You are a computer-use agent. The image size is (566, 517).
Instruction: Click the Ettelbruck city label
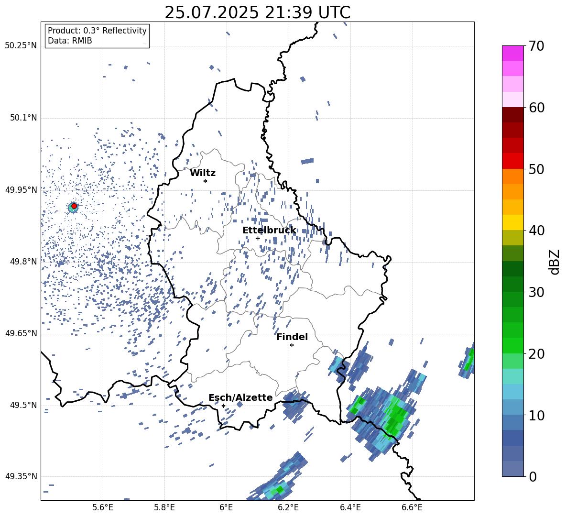269,230
